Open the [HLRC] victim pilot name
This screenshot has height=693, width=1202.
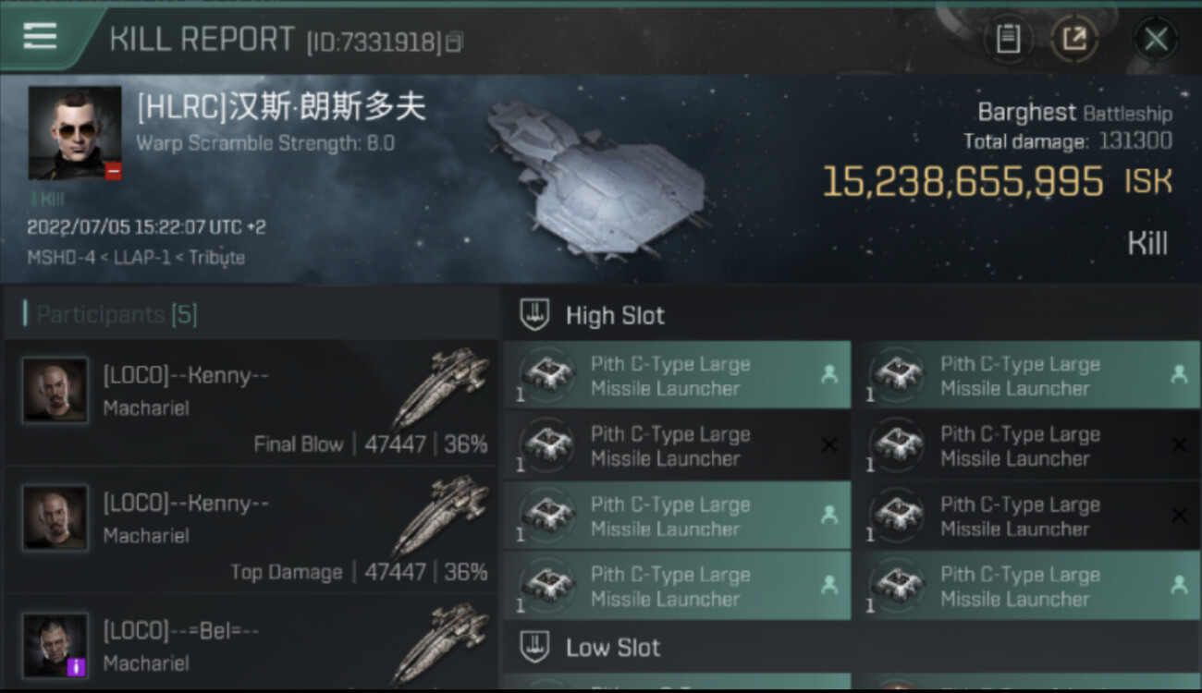click(281, 107)
